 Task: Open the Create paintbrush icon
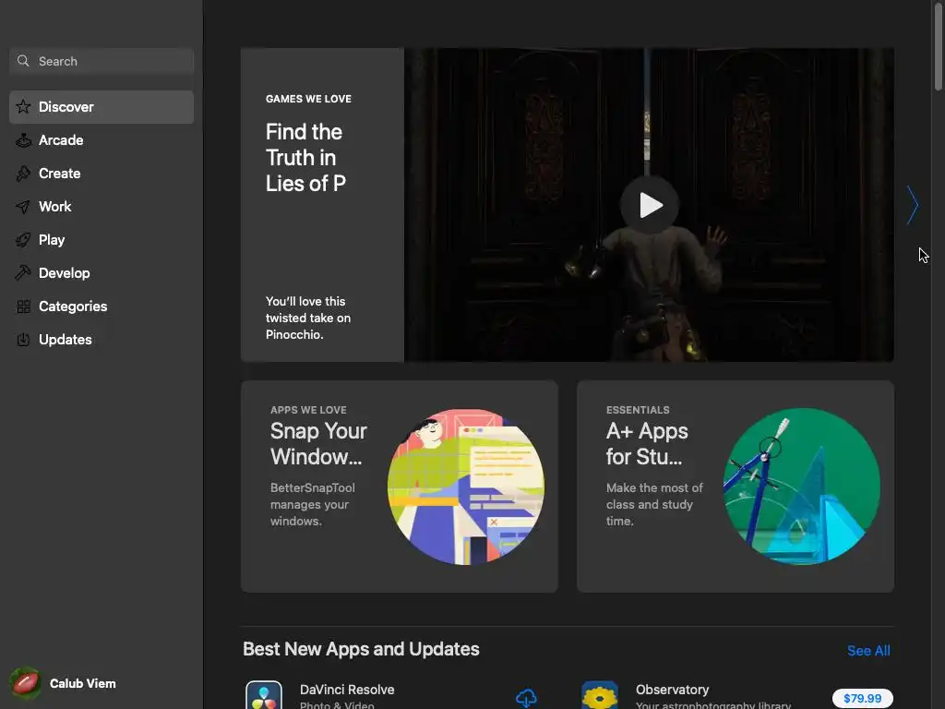[x=23, y=173]
